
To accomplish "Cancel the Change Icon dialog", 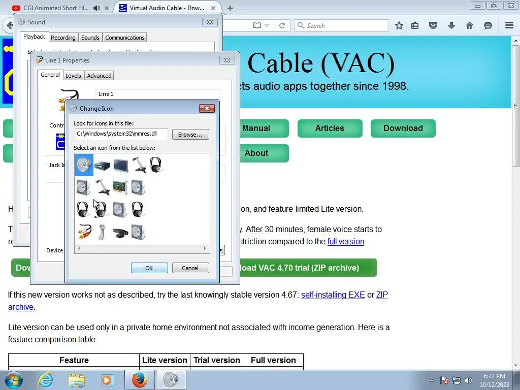I will click(x=190, y=268).
